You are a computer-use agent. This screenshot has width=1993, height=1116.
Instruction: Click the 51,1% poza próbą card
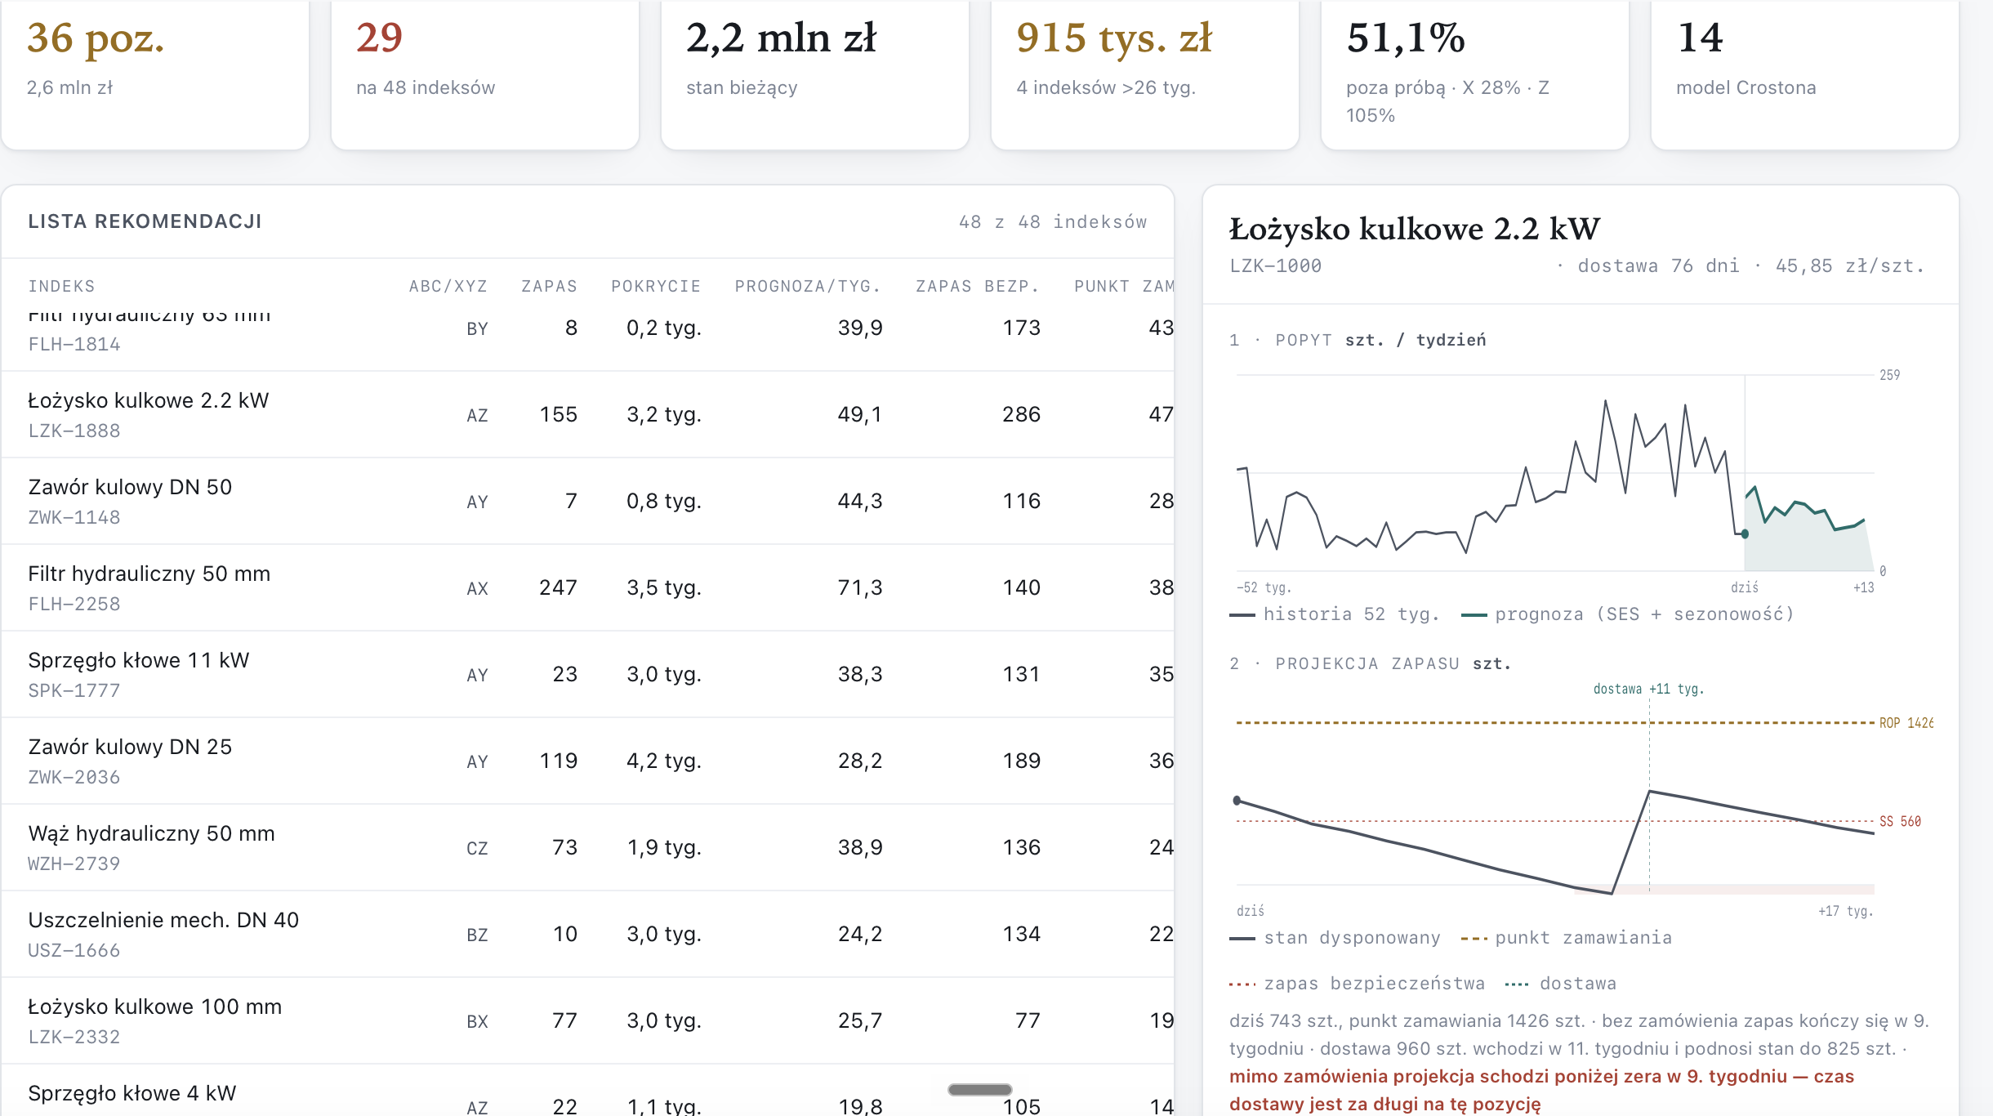[1475, 74]
